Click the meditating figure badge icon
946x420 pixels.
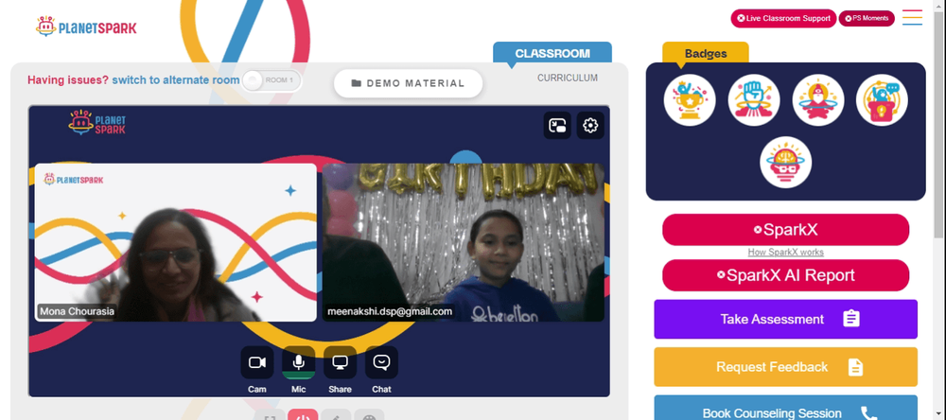click(818, 100)
